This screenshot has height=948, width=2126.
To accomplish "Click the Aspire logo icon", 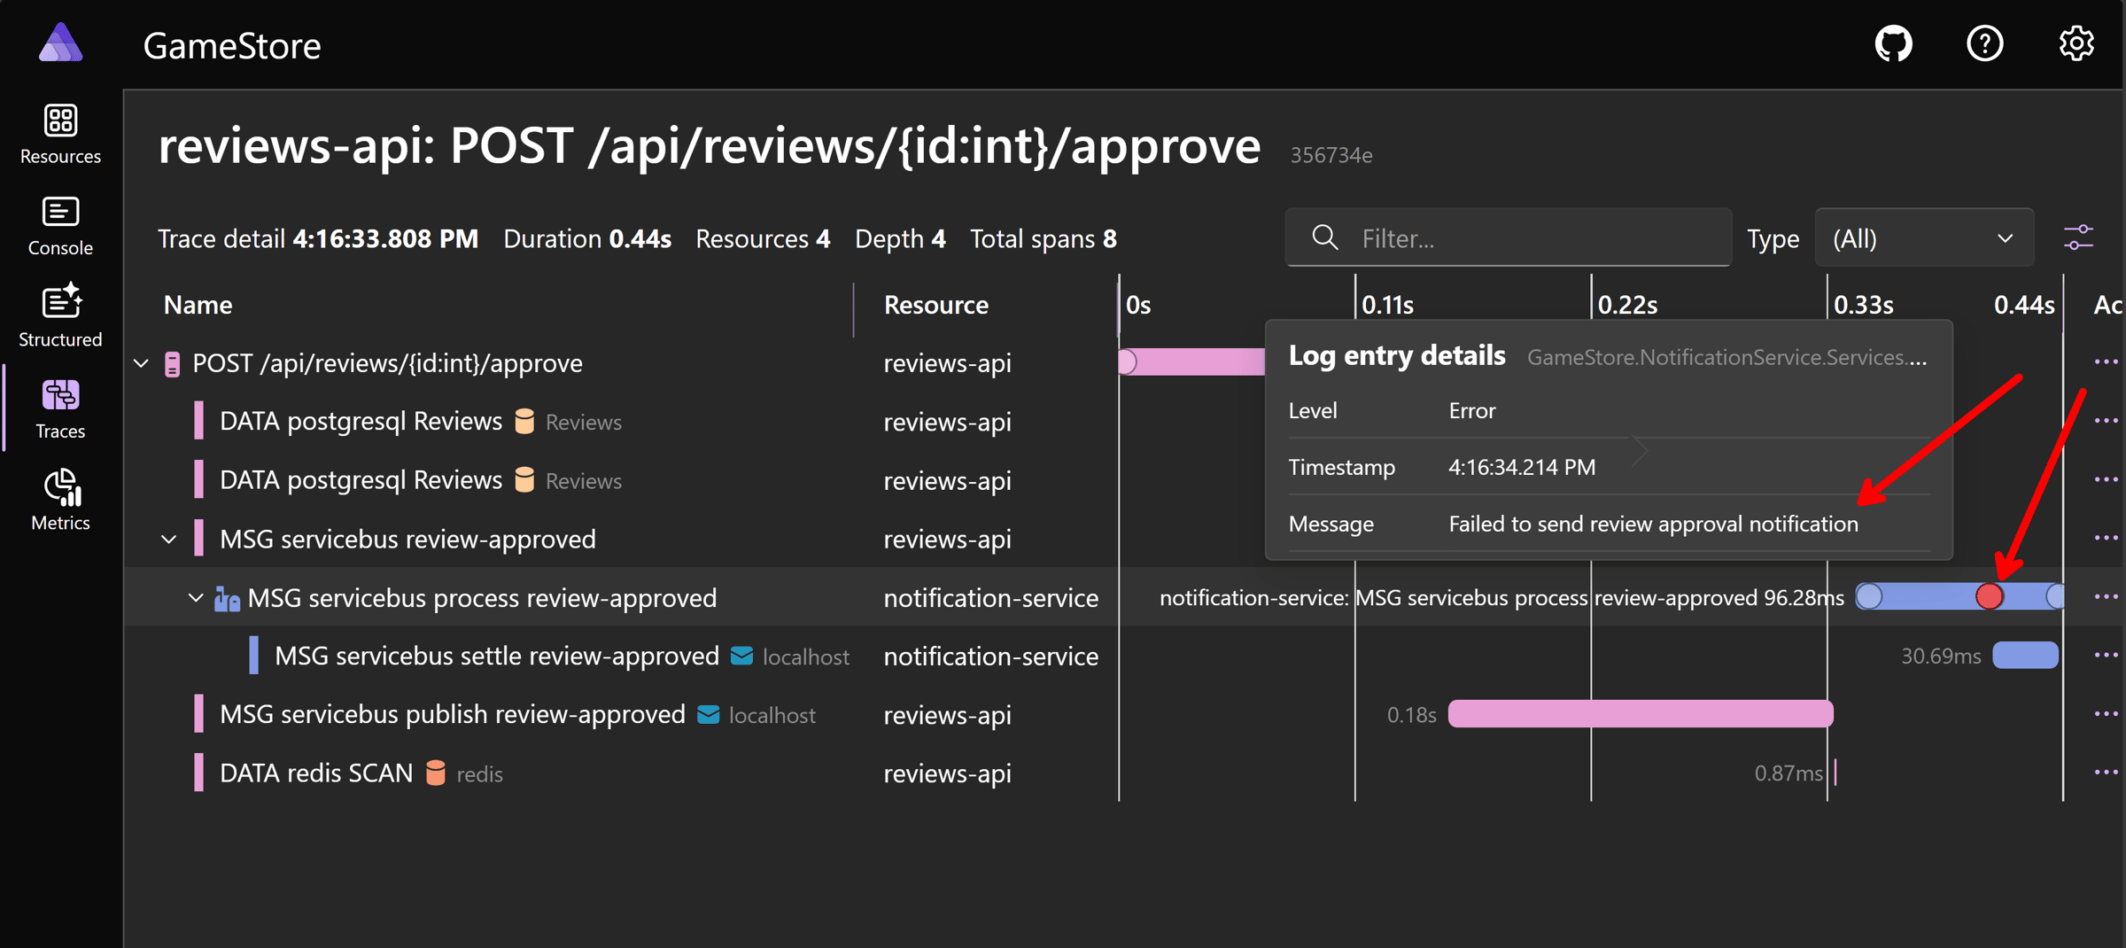I will click(60, 43).
